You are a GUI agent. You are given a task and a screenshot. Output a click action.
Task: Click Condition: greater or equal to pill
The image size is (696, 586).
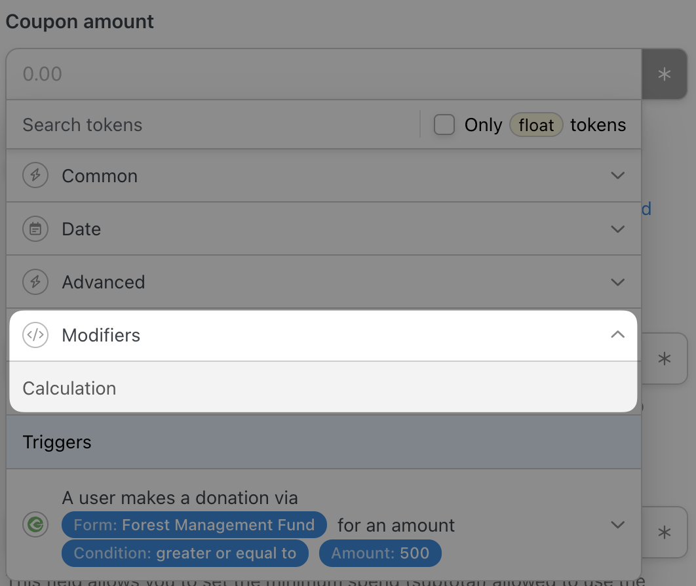[185, 553]
